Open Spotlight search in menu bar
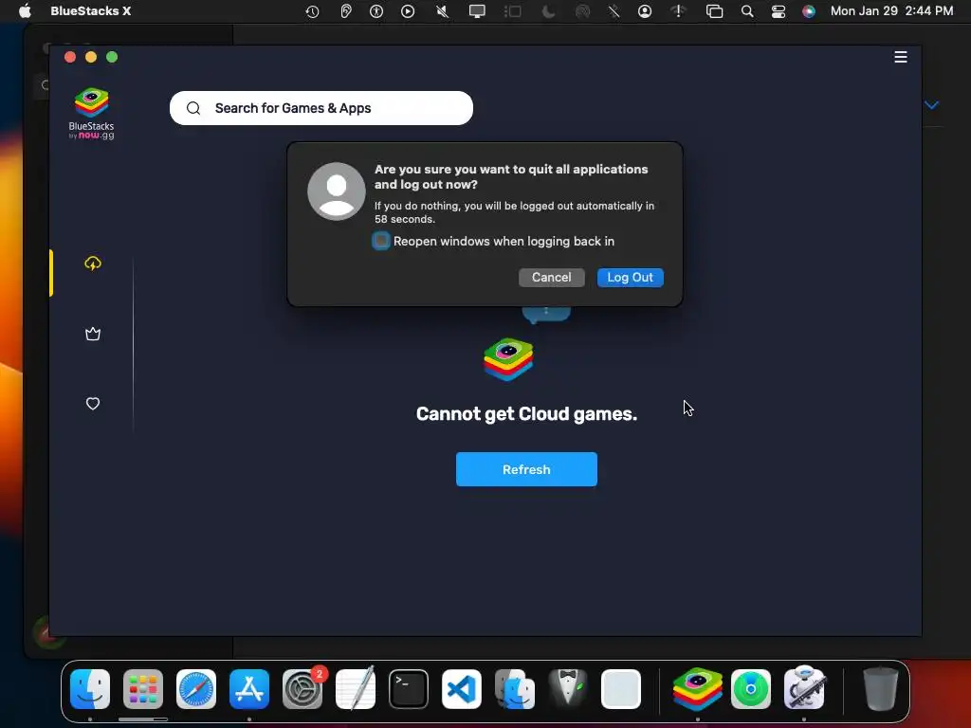This screenshot has height=728, width=971. (x=747, y=11)
